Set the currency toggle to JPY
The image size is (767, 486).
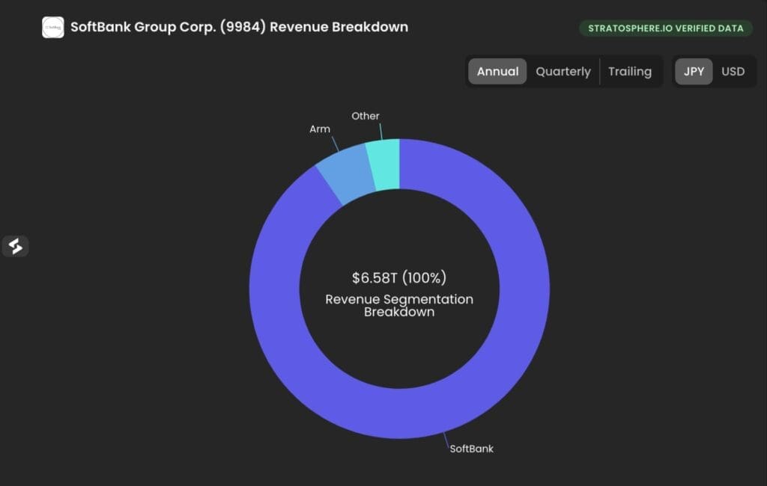click(x=694, y=71)
